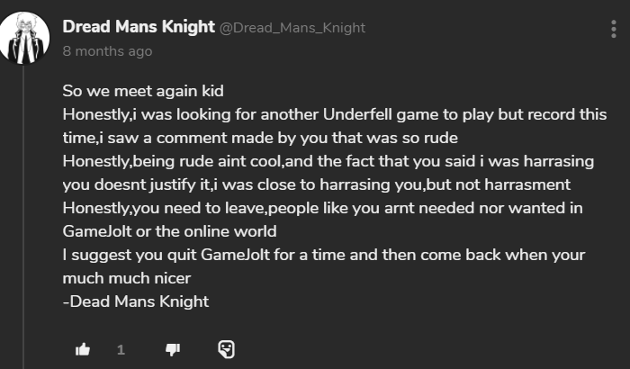Viewport: 630px width, 369px height.
Task: Open the sticker reaction icon
Action: (x=226, y=348)
